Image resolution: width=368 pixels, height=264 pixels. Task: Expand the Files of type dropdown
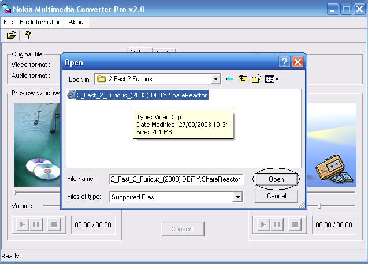tap(237, 197)
